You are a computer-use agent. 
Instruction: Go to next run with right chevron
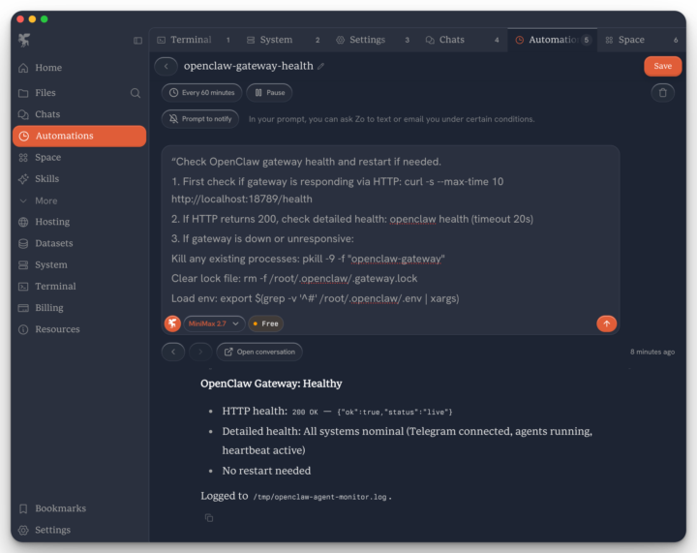[x=200, y=352]
